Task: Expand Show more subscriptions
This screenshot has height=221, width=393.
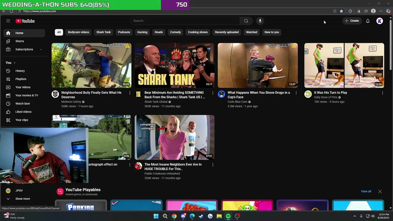Action: point(24,199)
